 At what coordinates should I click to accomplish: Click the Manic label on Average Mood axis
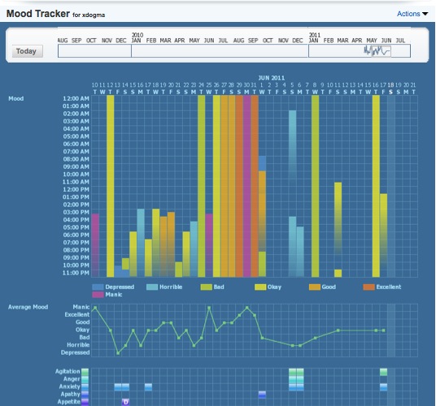(81, 307)
